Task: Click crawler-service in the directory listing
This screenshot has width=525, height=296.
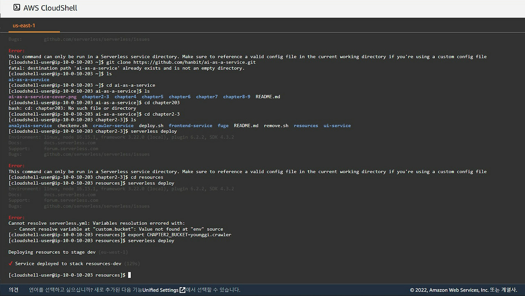Action: coord(113,125)
